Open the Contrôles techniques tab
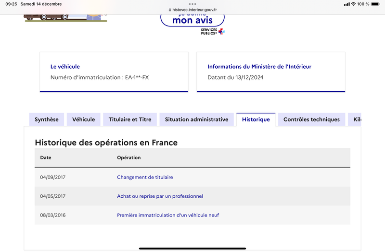385x252 pixels. (x=311, y=120)
